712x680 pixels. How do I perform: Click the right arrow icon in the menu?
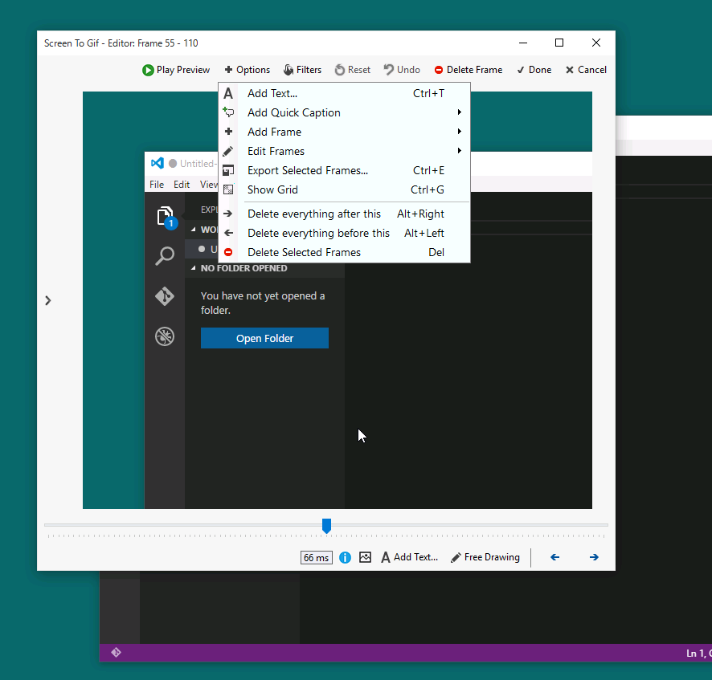228,214
